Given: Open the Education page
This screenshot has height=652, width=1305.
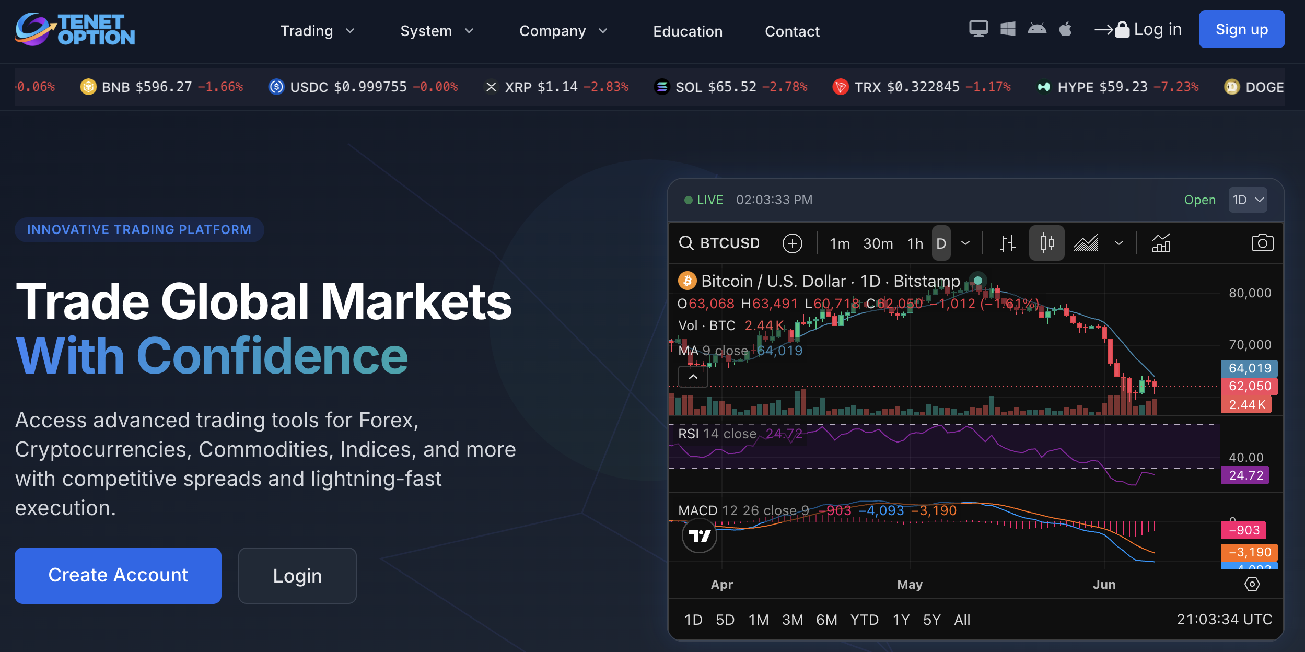Looking at the screenshot, I should pos(688,31).
